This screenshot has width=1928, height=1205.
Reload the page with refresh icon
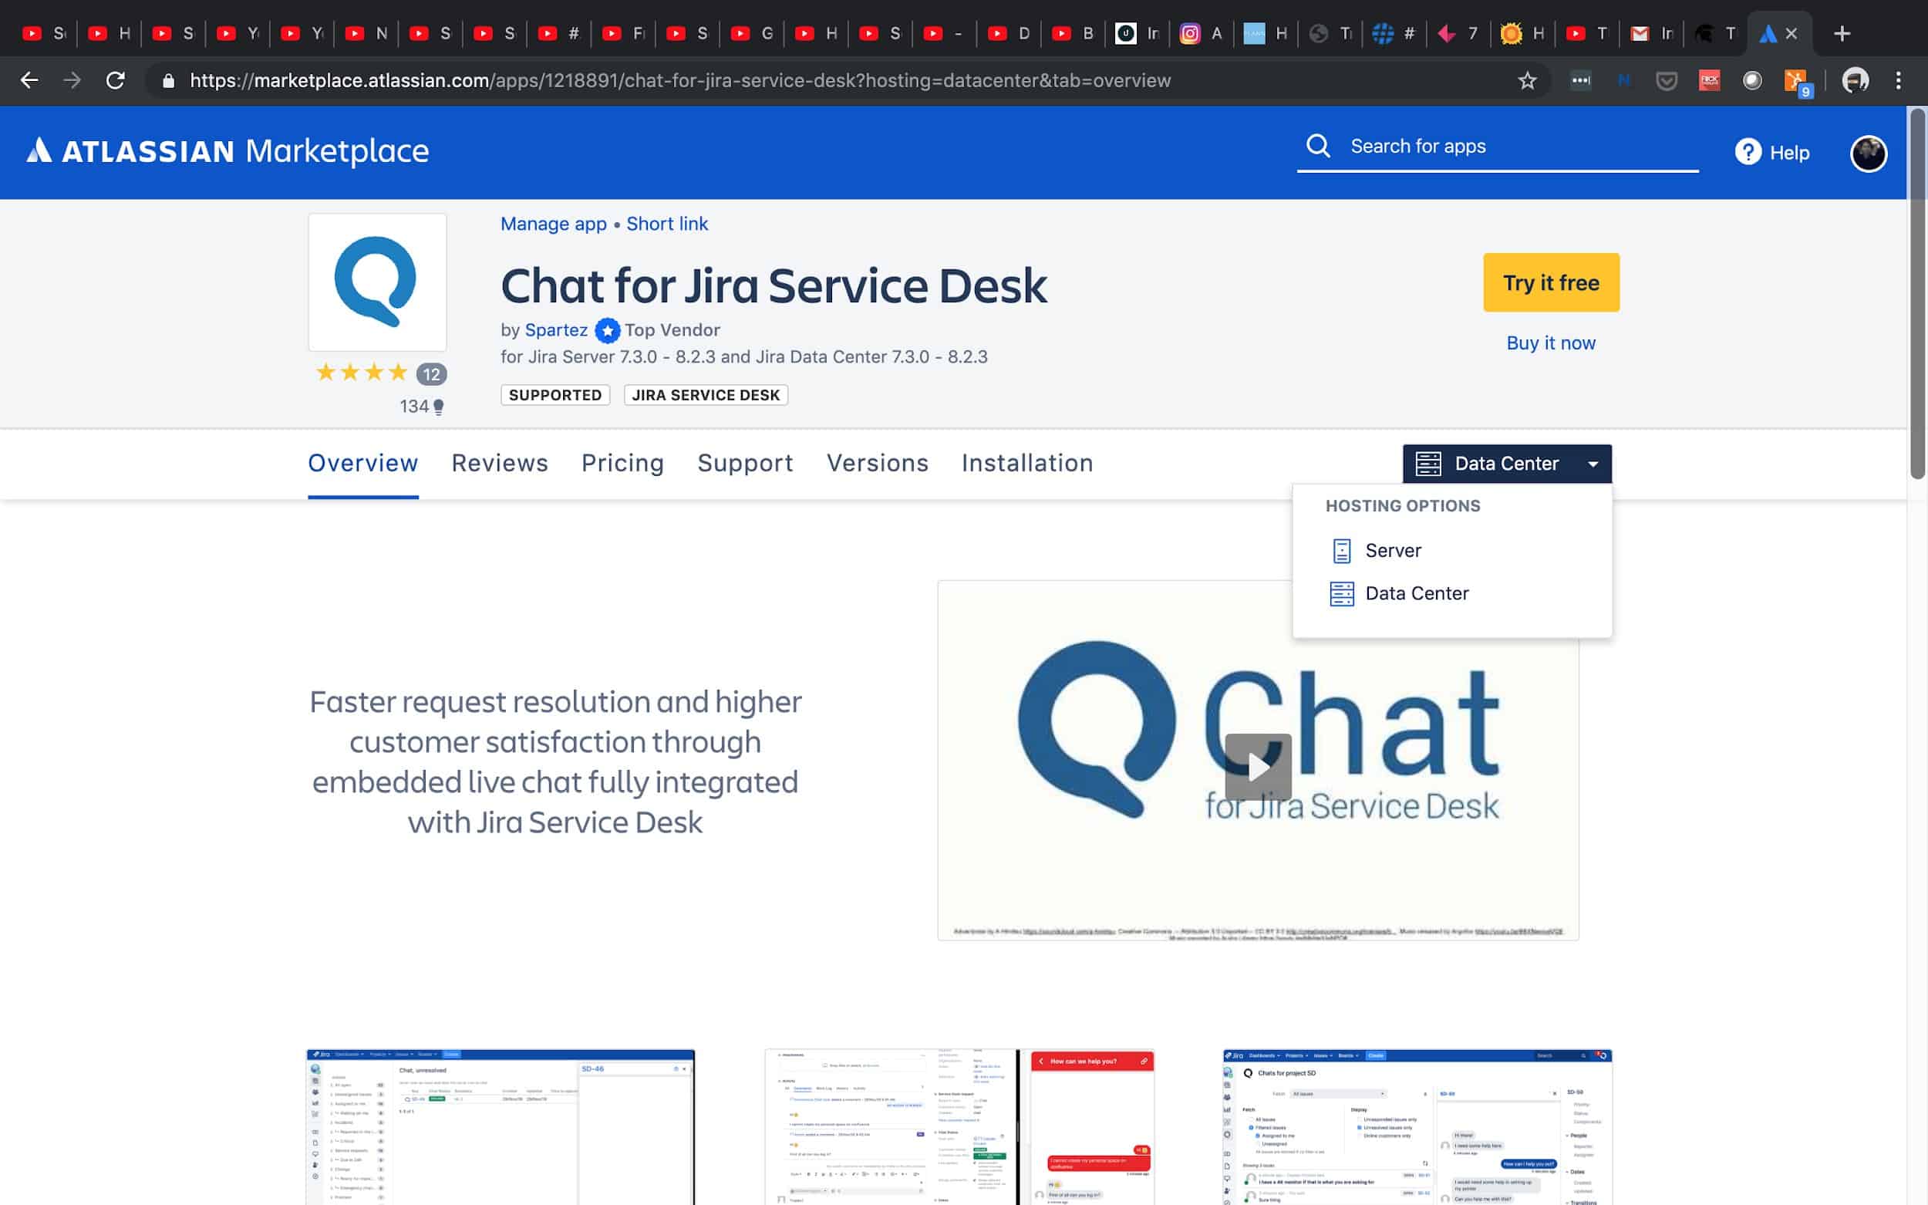click(116, 80)
